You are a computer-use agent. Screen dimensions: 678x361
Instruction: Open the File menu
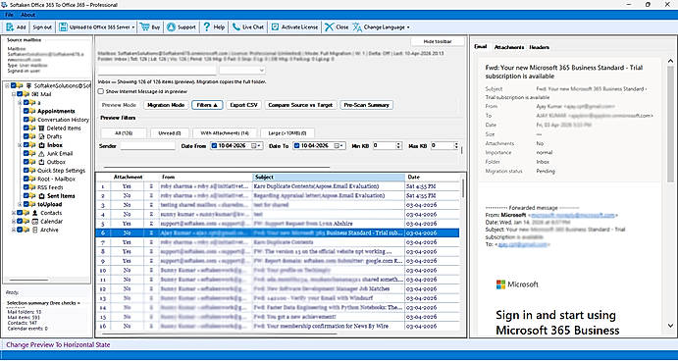tap(9, 15)
